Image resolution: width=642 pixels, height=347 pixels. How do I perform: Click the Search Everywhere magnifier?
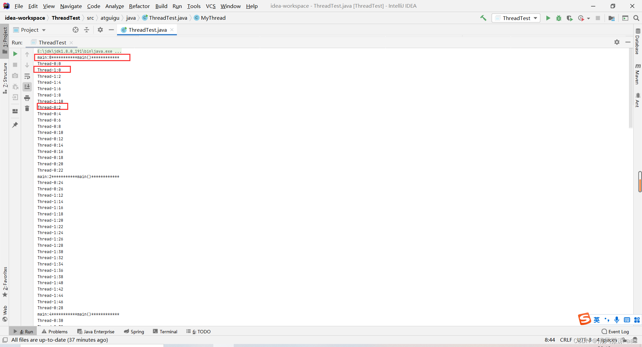pos(636,18)
